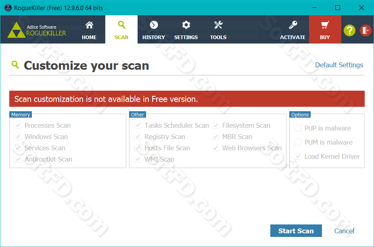The height and width of the screenshot is (247, 374).
Task: Toggle WMI Scan checkbox
Action: [138, 159]
